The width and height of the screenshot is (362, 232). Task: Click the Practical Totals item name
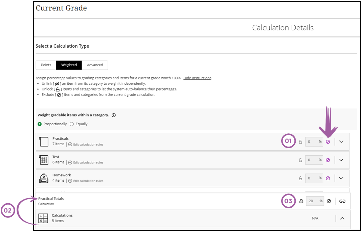[x=51, y=199]
